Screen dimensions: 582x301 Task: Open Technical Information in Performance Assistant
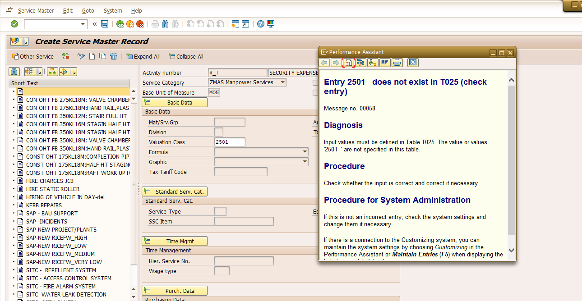point(360,63)
